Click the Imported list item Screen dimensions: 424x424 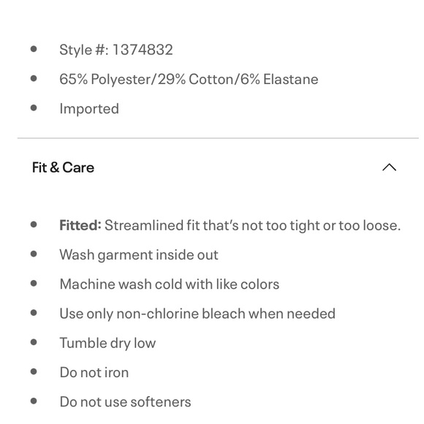click(x=89, y=109)
